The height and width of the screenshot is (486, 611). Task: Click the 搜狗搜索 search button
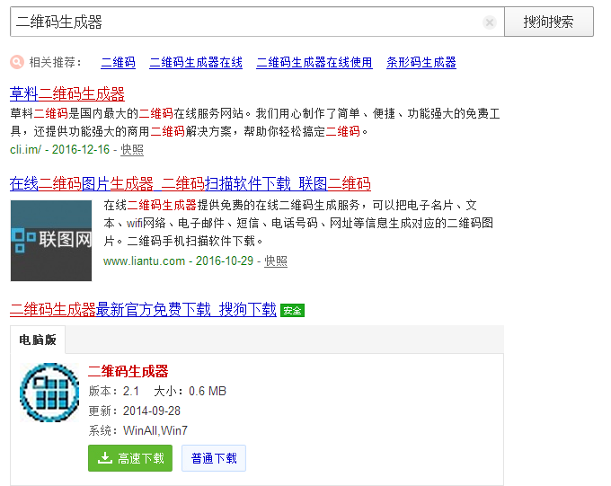tap(549, 22)
